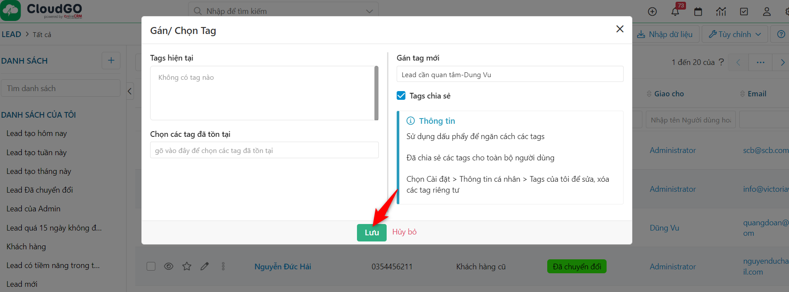Open more options for Nguyễn Đức Hải

[x=223, y=266]
